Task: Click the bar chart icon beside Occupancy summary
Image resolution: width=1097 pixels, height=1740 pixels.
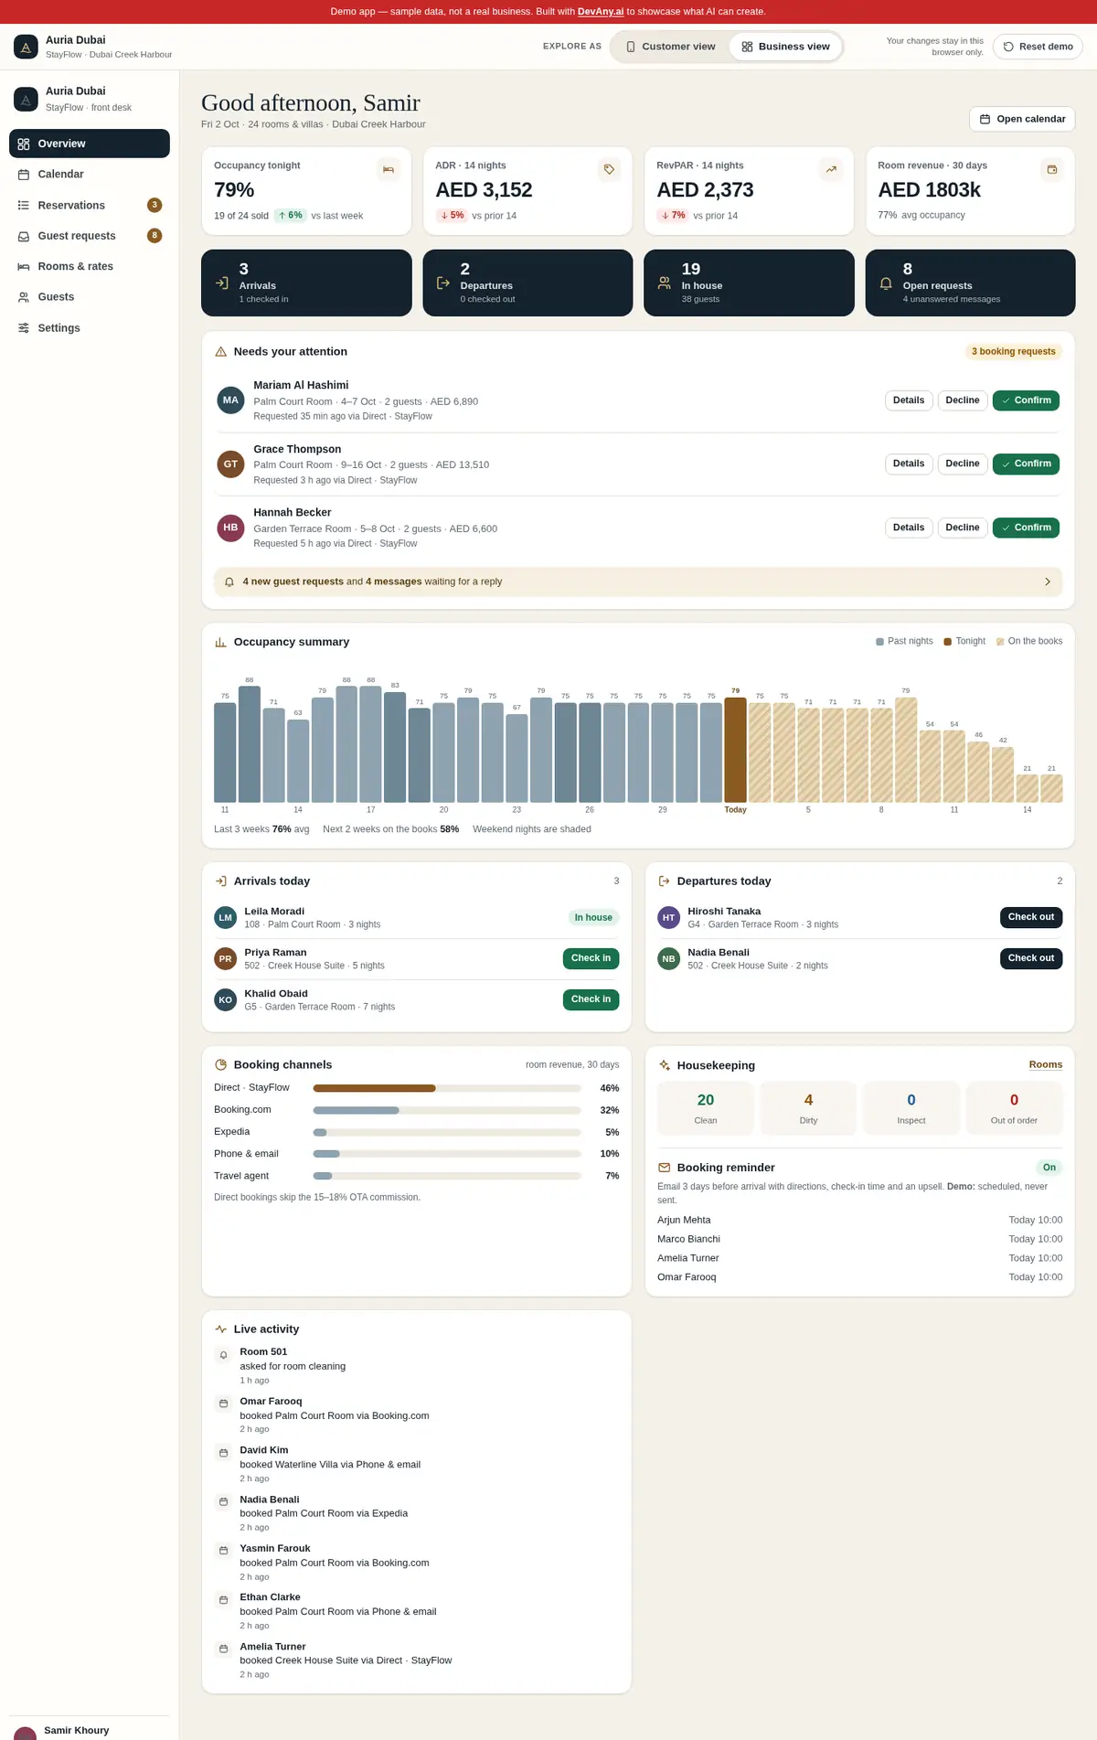Action: pyautogui.click(x=220, y=642)
